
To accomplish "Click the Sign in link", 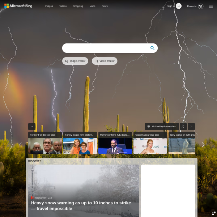I will [x=171, y=6].
